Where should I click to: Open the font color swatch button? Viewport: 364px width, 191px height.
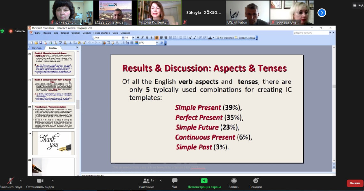210,38
